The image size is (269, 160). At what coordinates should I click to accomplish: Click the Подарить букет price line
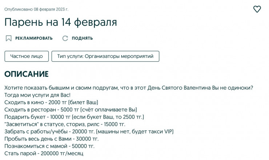(74, 117)
